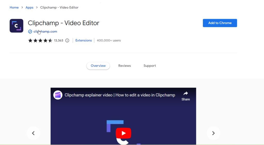This screenshot has width=264, height=145.
Task: Click the Clipchamp channel avatar in video
Action: (x=58, y=95)
